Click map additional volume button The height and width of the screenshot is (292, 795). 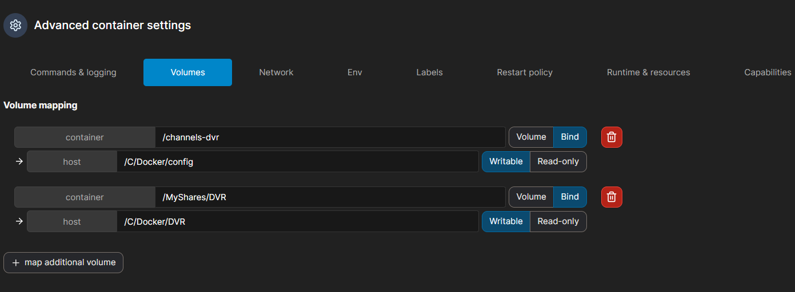(x=63, y=262)
